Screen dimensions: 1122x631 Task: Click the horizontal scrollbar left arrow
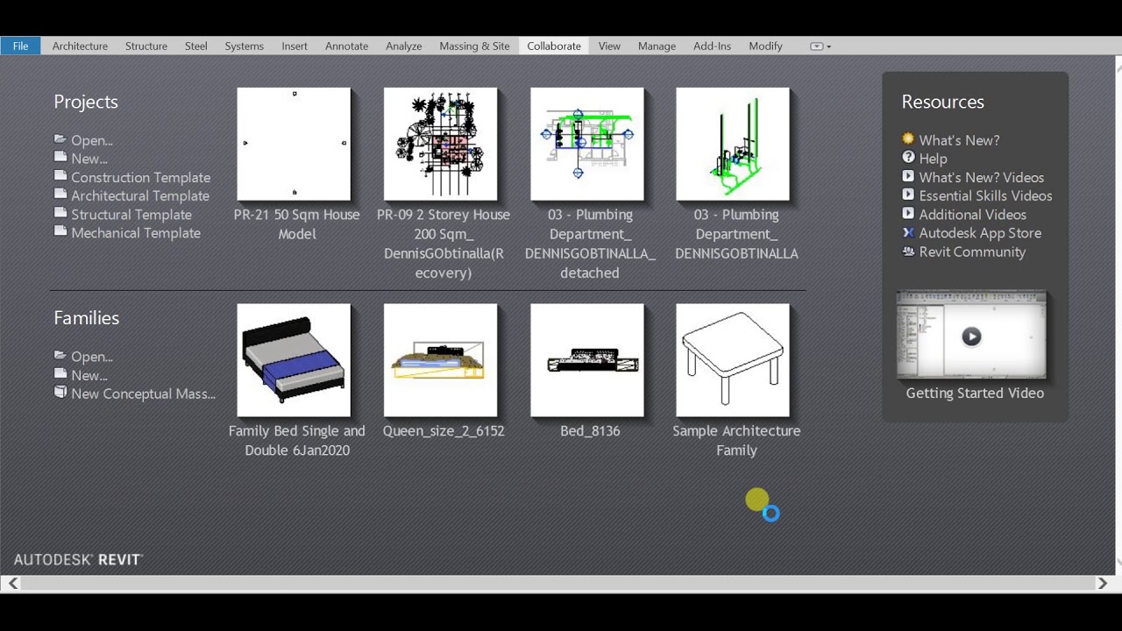click(x=13, y=583)
